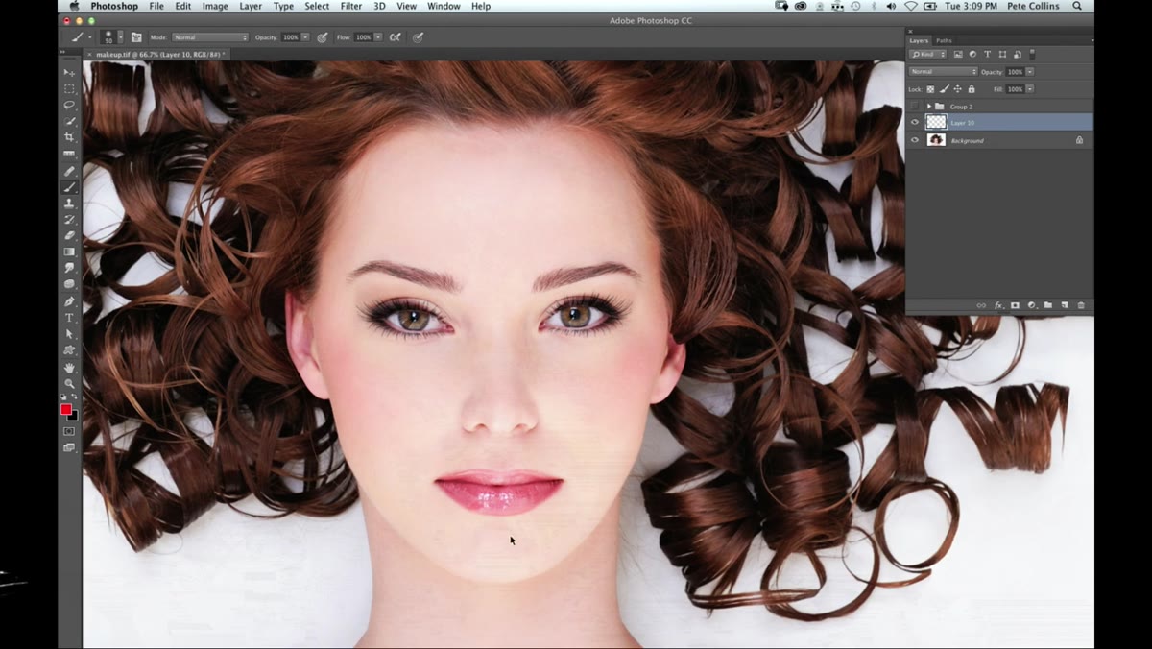Select the Type tool
1152x649 pixels.
pos(69,318)
